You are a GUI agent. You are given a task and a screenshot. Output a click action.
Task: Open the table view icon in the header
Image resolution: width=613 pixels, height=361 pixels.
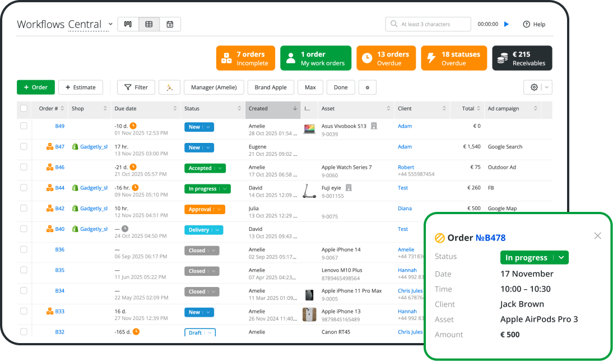point(148,24)
